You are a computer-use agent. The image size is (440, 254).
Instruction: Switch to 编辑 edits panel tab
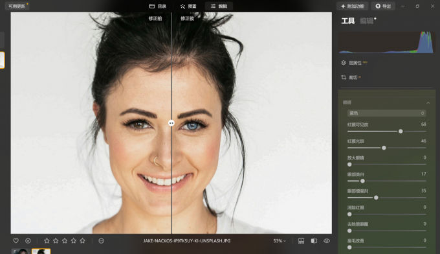click(x=366, y=21)
